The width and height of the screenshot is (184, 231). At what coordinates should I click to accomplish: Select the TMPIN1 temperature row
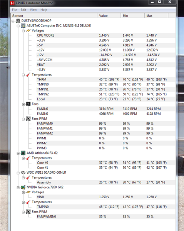click(106, 89)
